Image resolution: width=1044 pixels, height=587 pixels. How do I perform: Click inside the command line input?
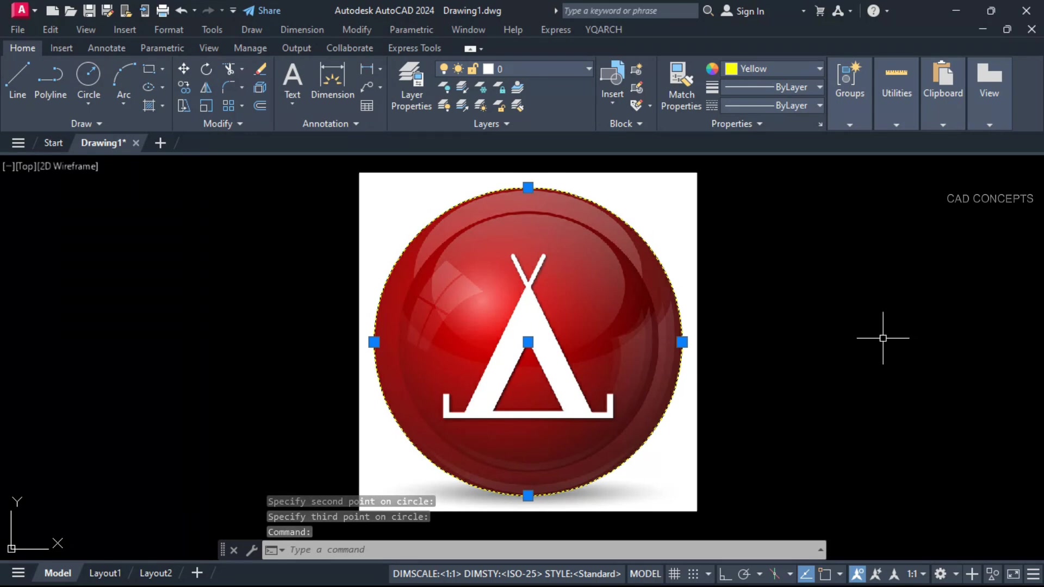(489, 549)
